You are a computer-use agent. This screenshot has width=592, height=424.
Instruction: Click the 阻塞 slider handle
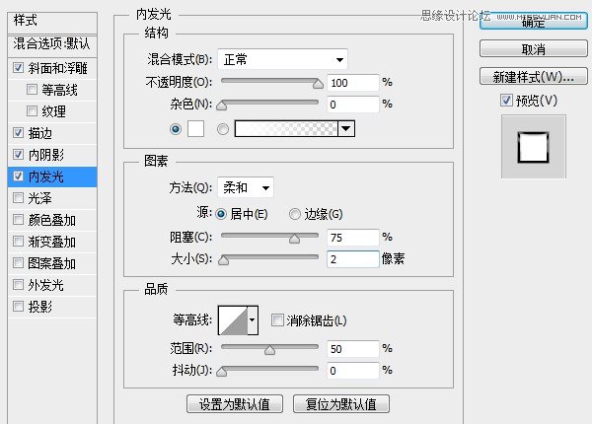click(x=294, y=239)
